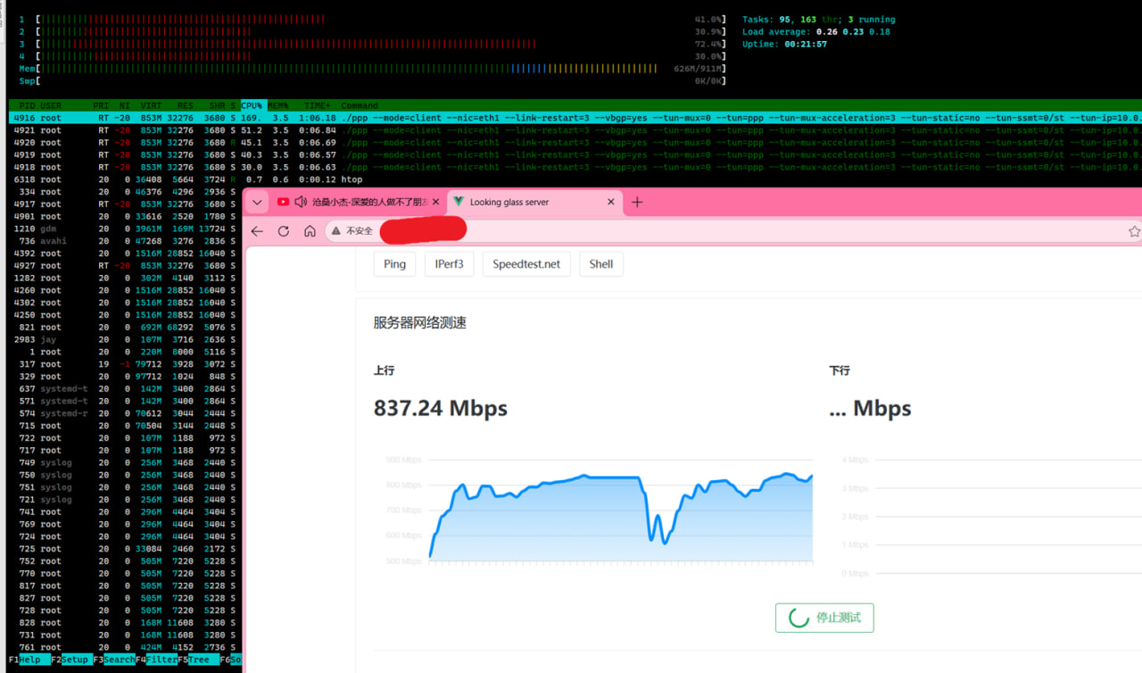Open the Speedtest.net tool

(526, 264)
